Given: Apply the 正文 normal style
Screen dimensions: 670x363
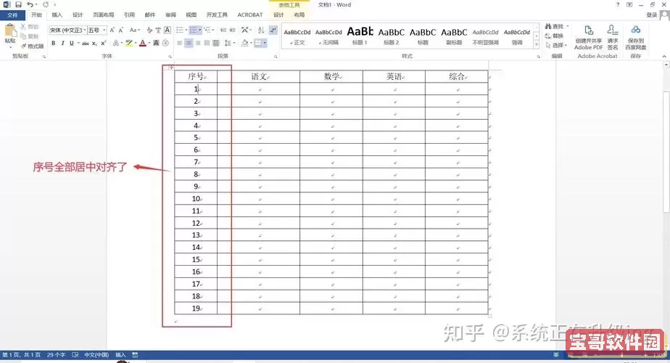Looking at the screenshot, I should [297, 36].
